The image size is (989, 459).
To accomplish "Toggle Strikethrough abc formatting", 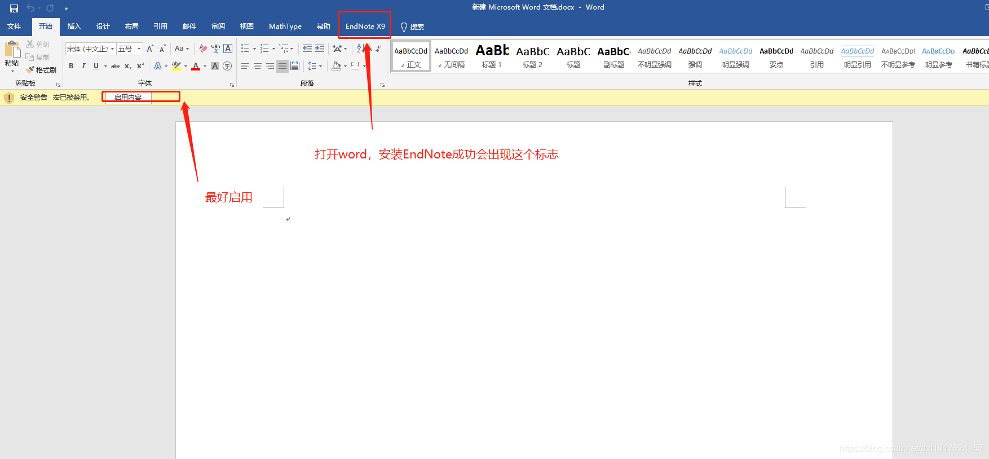I will click(116, 66).
